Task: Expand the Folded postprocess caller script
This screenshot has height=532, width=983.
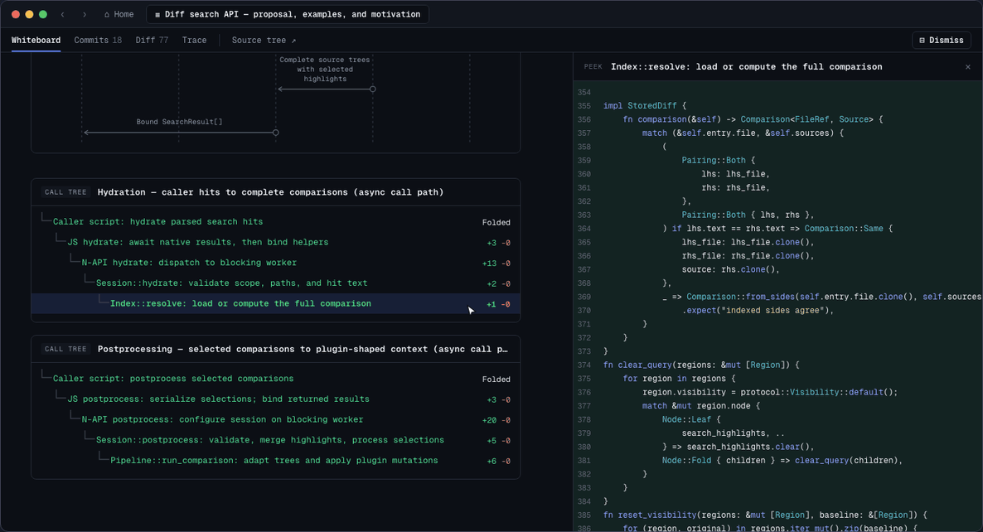Action: tap(496, 379)
